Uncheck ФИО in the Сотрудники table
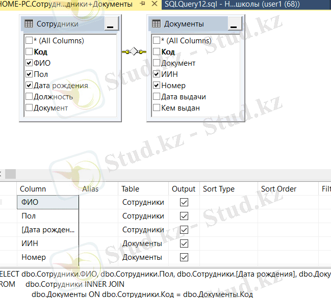The width and height of the screenshot is (331, 298). pos(29,63)
